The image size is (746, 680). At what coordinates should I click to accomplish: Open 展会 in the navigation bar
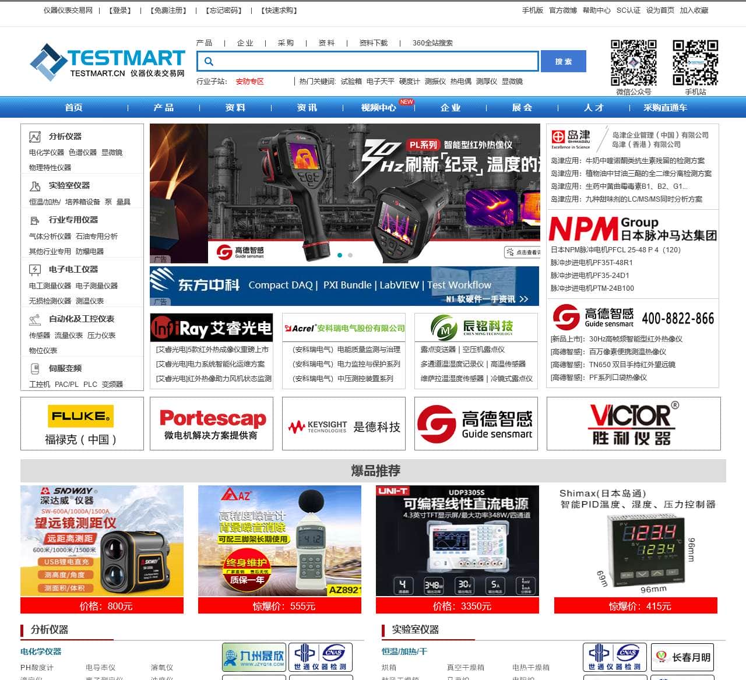click(522, 107)
